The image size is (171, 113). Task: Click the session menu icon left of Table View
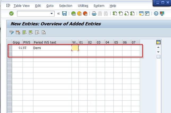8,6
